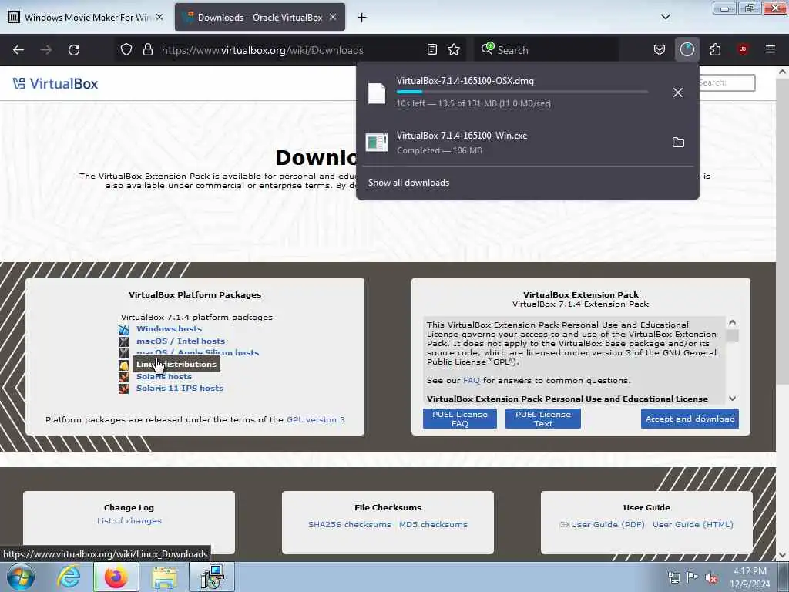This screenshot has height=592, width=789.
Task: Open the extensions puzzle icon
Action: (715, 49)
